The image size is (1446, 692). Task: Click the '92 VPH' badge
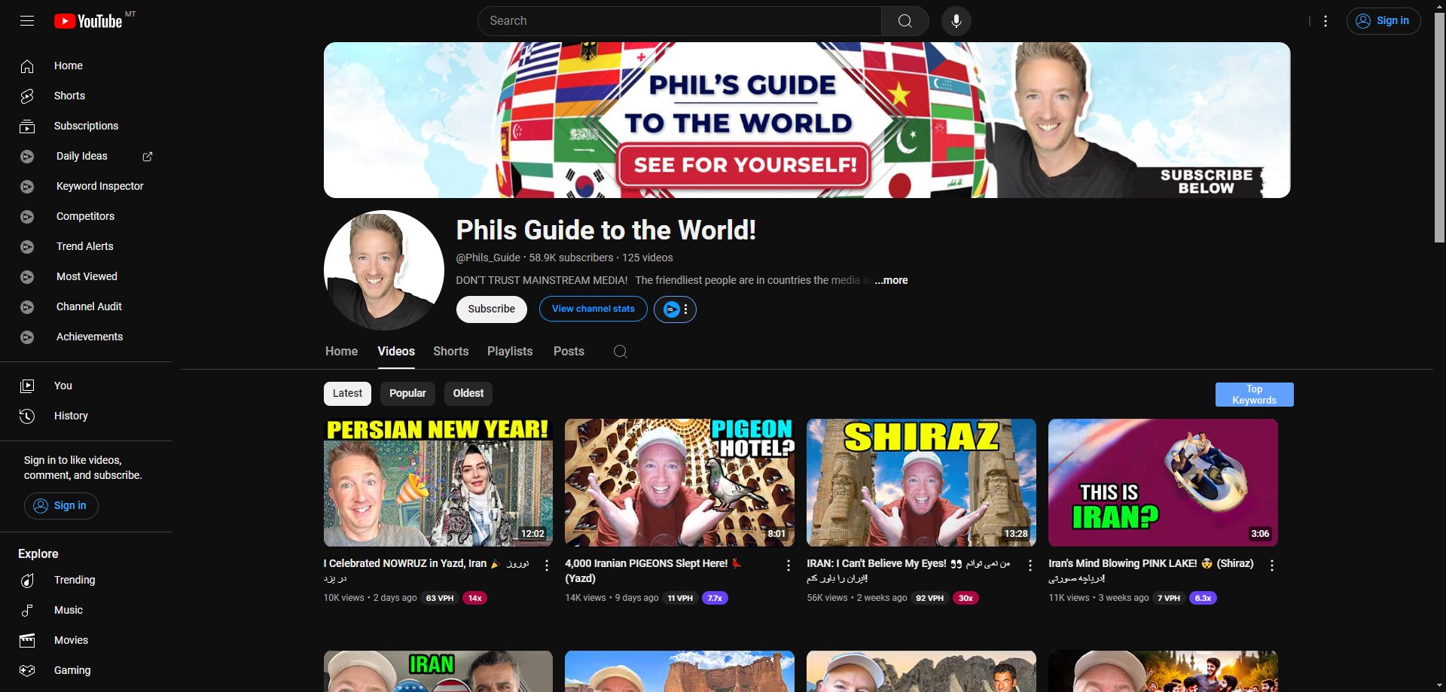pyautogui.click(x=929, y=598)
